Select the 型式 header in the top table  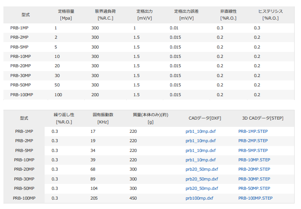coord(26,15)
